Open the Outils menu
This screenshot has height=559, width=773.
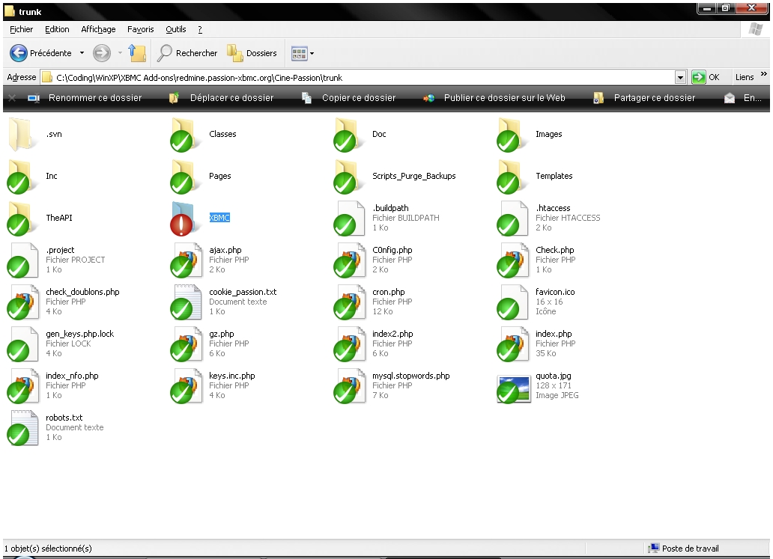[176, 29]
